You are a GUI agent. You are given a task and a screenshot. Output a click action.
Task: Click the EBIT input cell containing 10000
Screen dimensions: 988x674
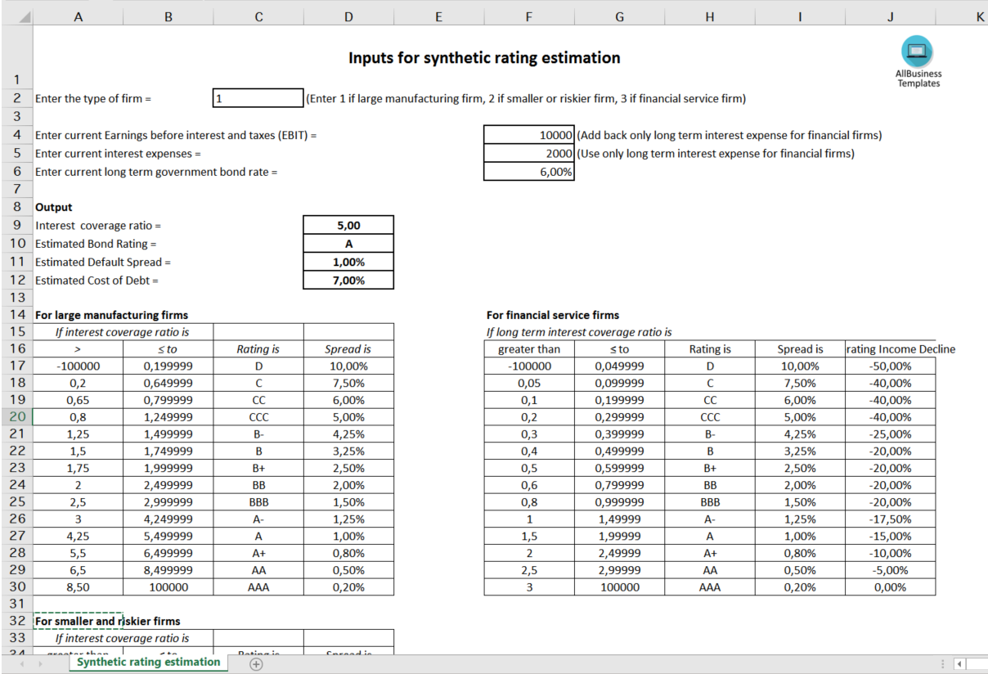coord(528,135)
